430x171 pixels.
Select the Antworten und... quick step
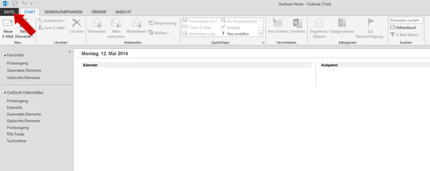click(x=200, y=34)
